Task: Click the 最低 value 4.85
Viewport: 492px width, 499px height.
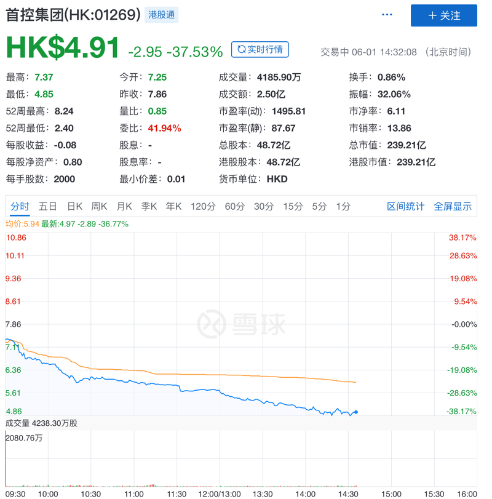Action: point(44,94)
